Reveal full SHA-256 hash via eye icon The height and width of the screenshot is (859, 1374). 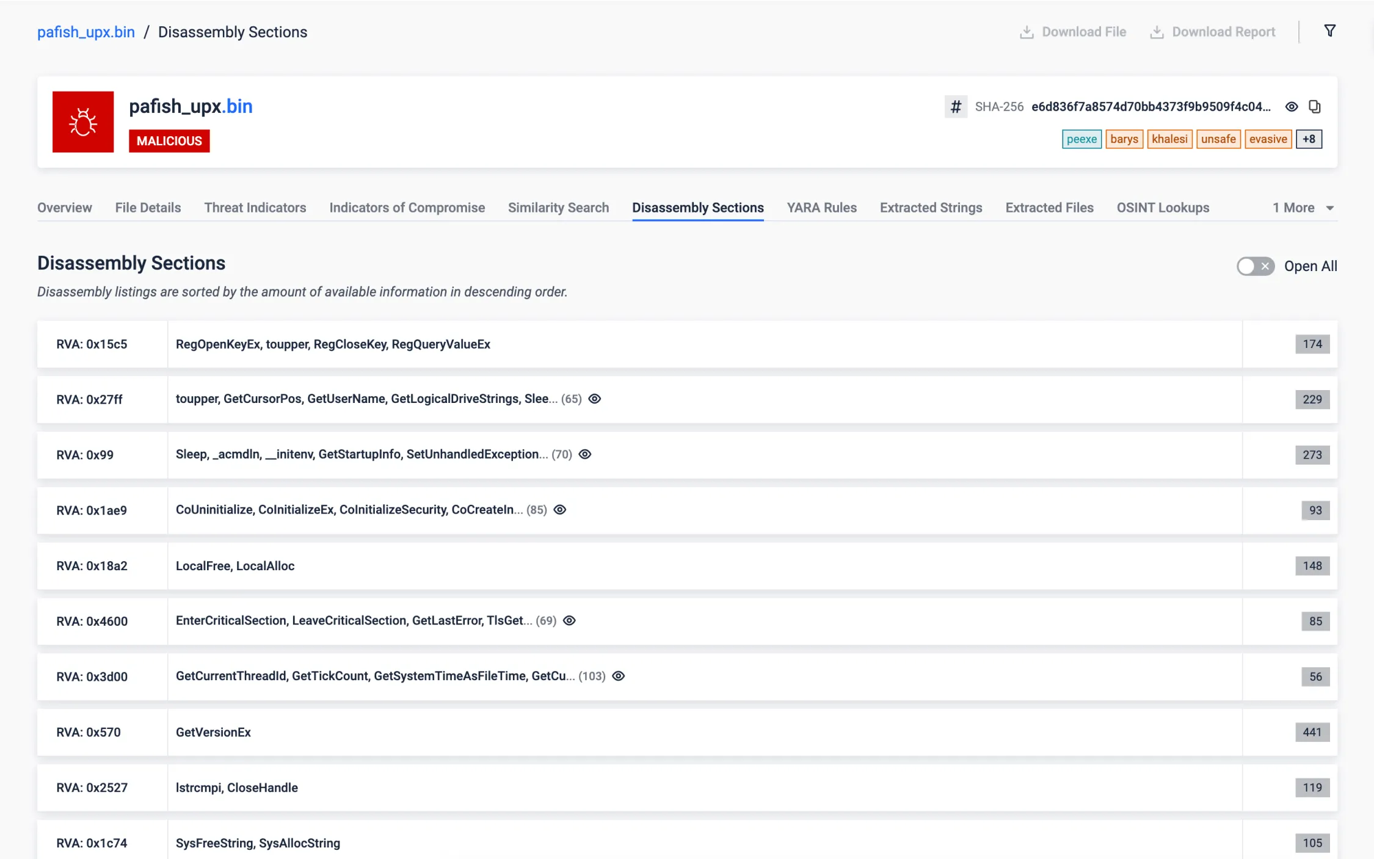(1291, 107)
